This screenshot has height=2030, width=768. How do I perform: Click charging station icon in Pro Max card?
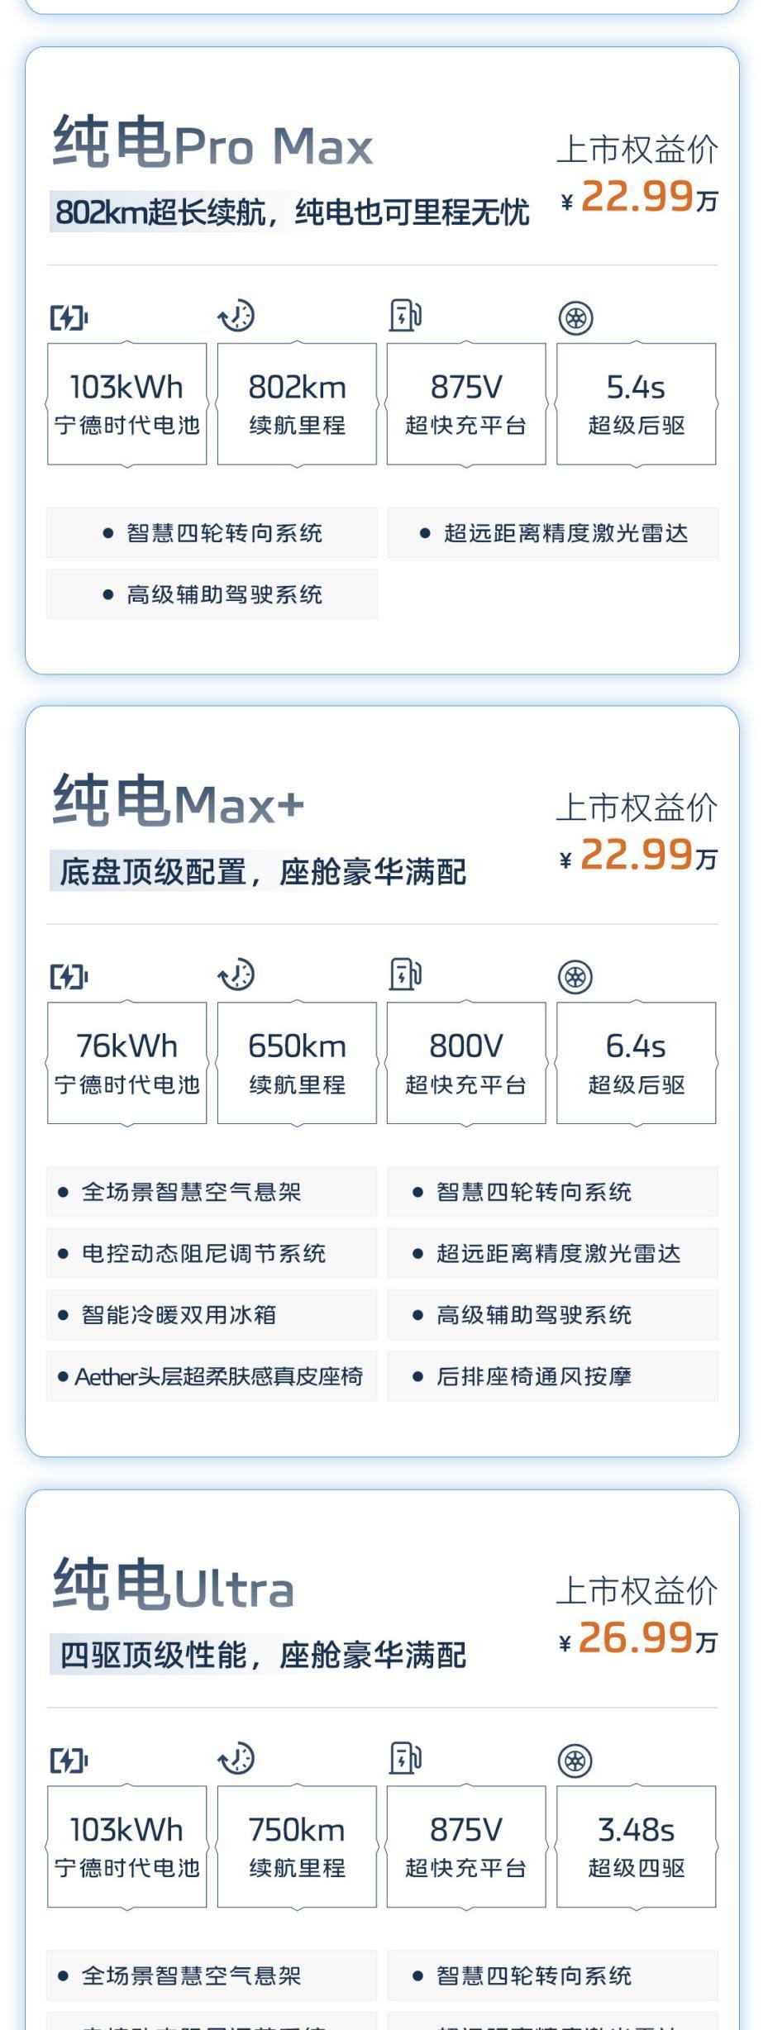405,316
